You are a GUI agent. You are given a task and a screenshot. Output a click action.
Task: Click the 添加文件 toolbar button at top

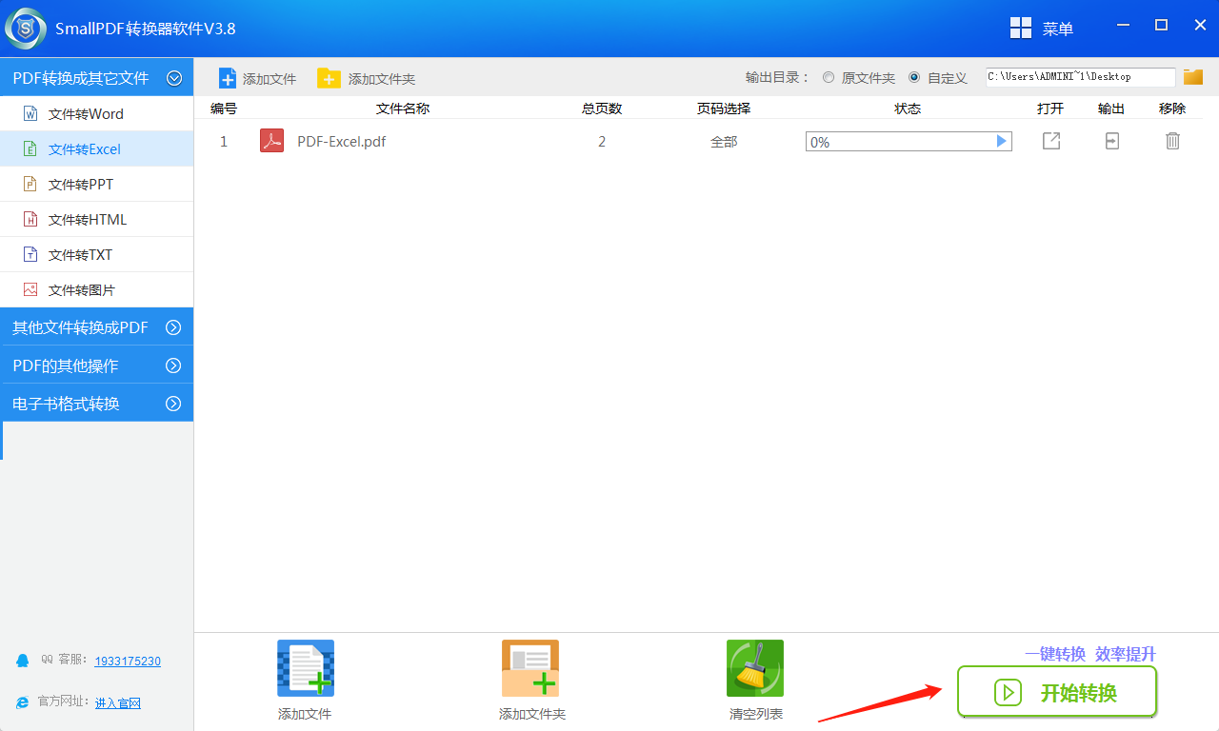(x=258, y=78)
